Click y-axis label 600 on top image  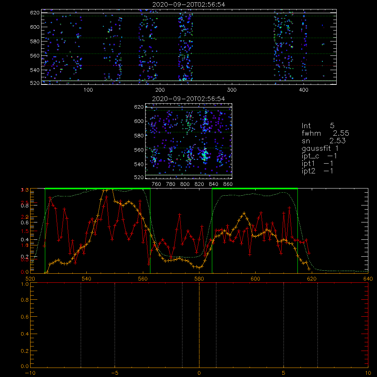[35, 27]
